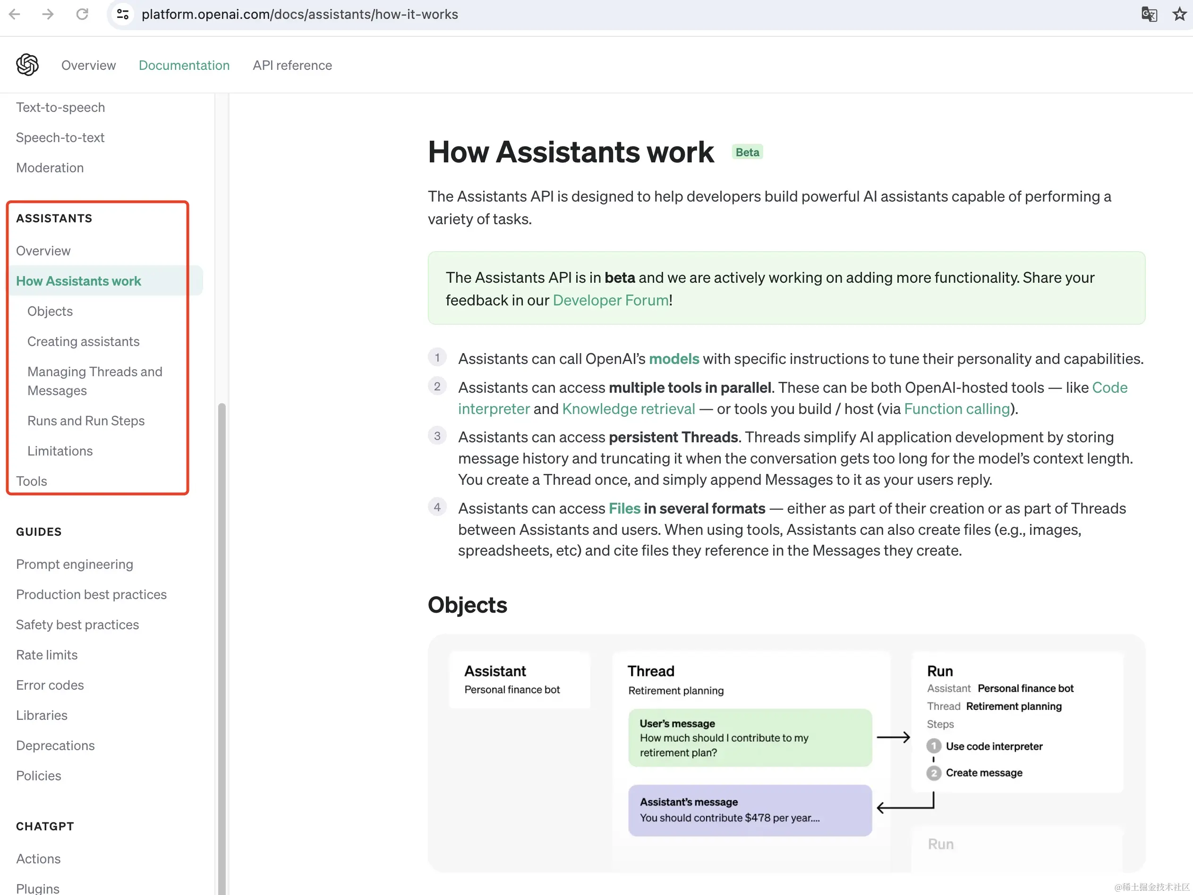
Task: Open Safety best practices guide
Action: point(77,625)
